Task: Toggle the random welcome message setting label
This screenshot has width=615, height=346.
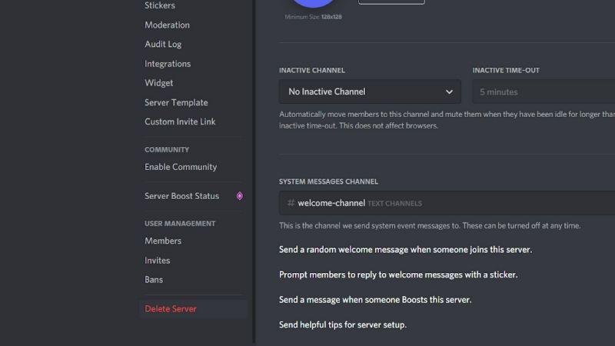Action: tap(405, 250)
